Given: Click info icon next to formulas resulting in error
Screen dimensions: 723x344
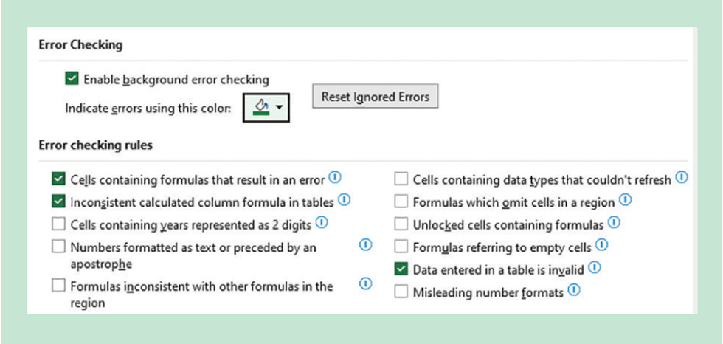Looking at the screenshot, I should coord(336,177).
